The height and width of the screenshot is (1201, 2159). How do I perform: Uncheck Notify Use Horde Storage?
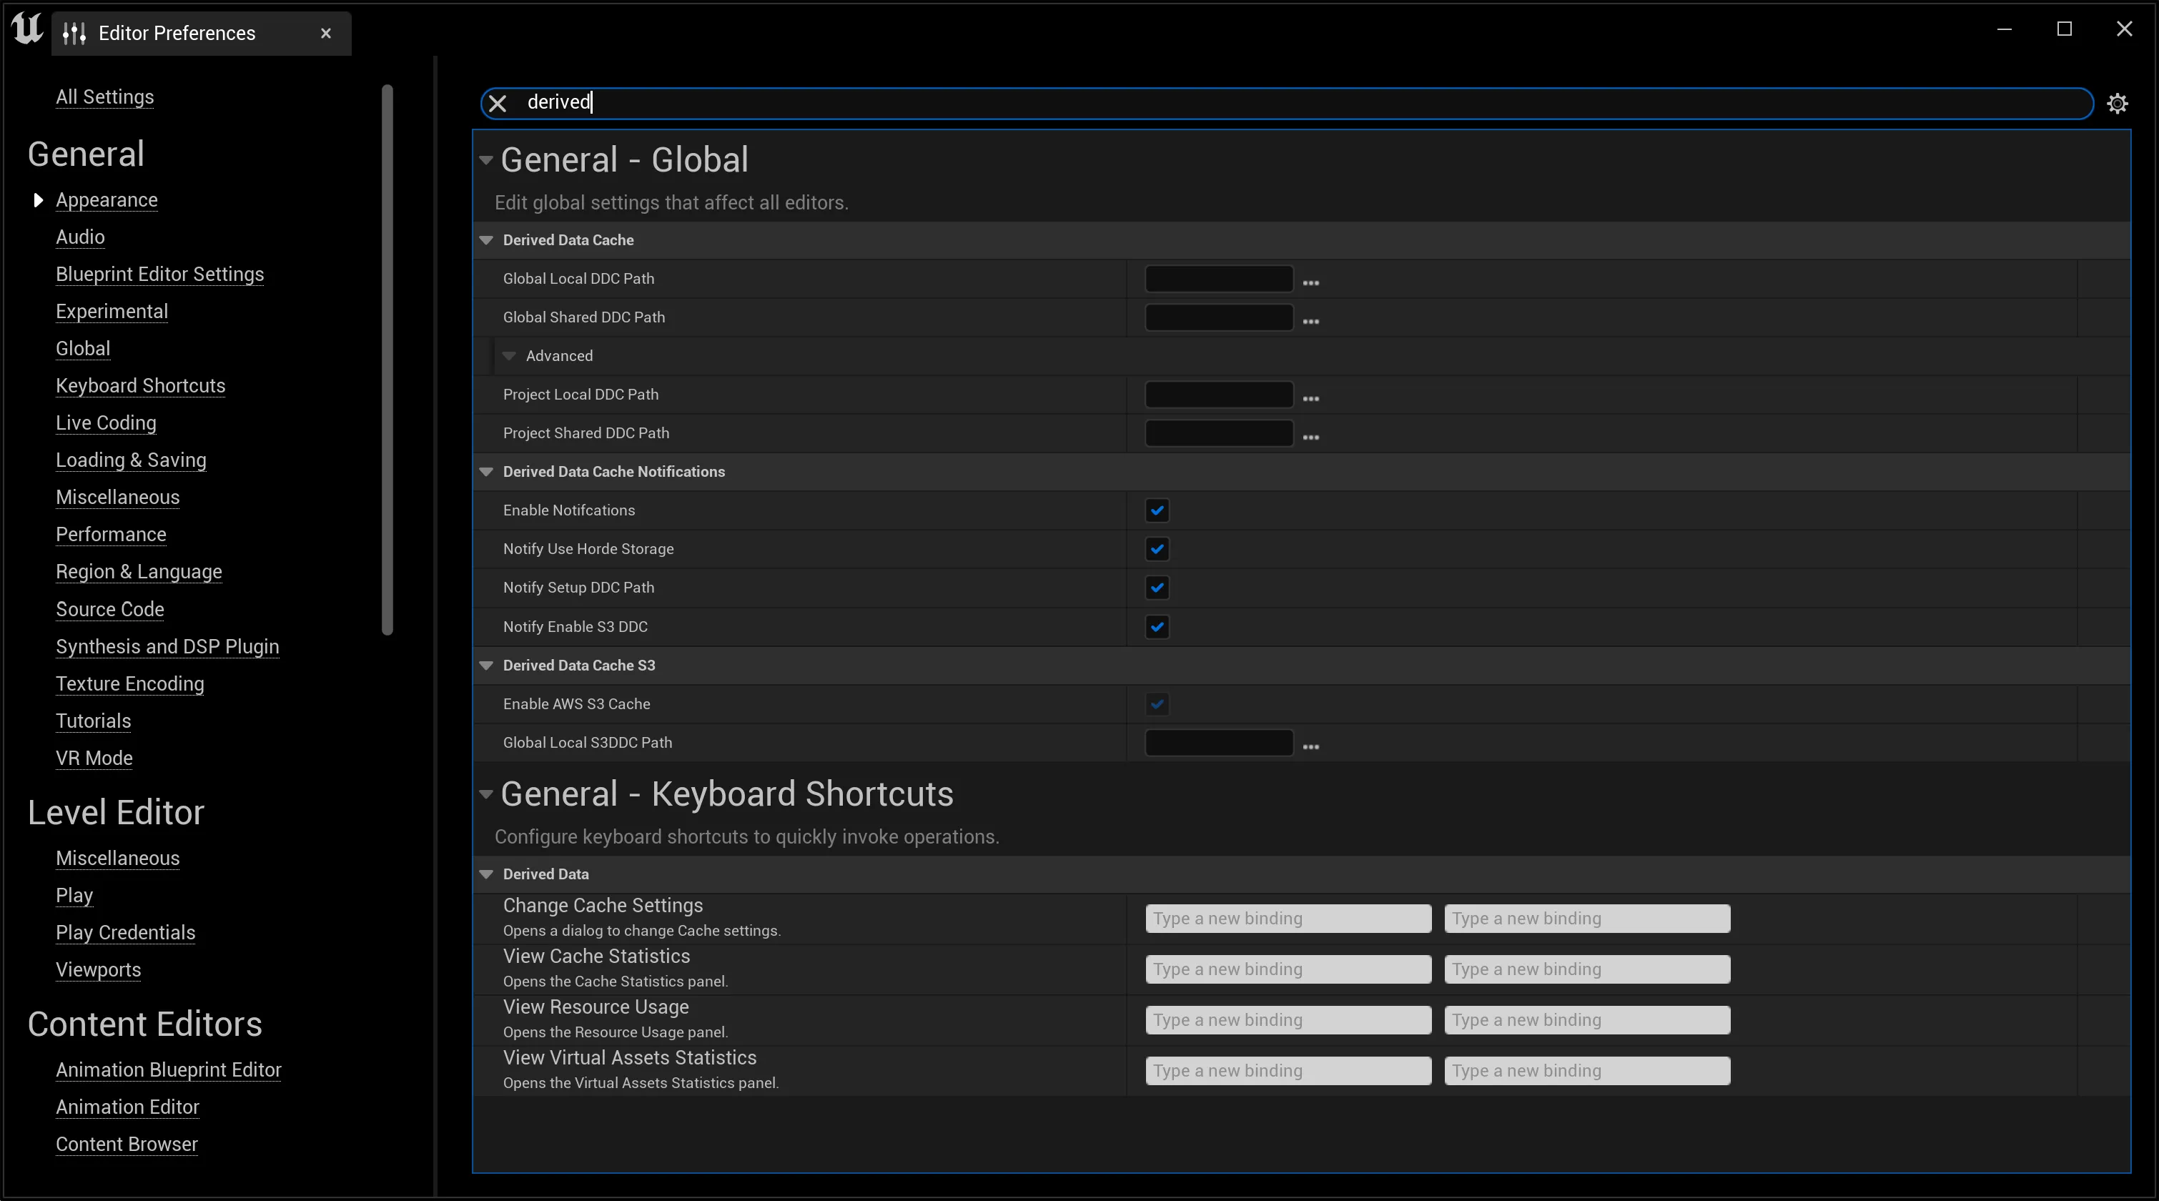1157,549
